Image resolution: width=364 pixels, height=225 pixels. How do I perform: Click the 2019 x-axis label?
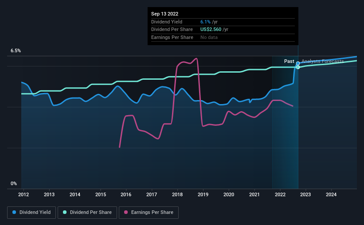pyautogui.click(x=203, y=194)
